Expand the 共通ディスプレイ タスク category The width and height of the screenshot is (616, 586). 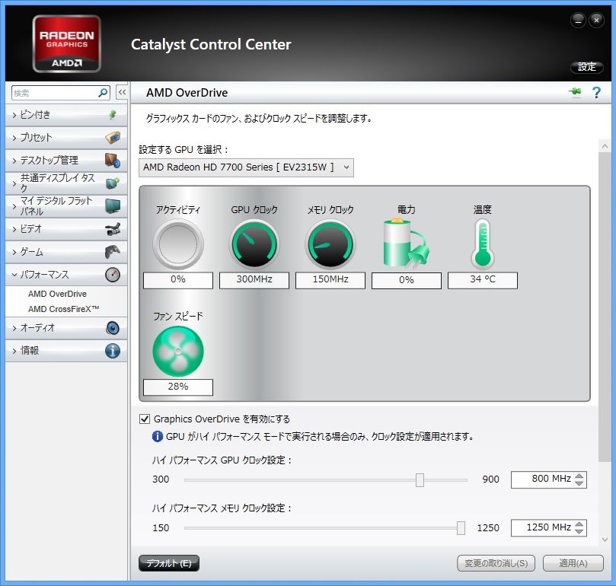coord(66,183)
